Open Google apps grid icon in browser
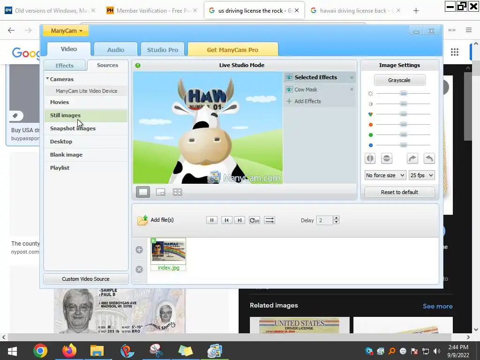The height and width of the screenshot is (360, 480). click(x=455, y=52)
